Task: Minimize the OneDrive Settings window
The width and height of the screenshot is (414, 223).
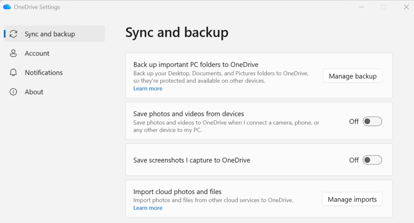Action: click(361, 7)
